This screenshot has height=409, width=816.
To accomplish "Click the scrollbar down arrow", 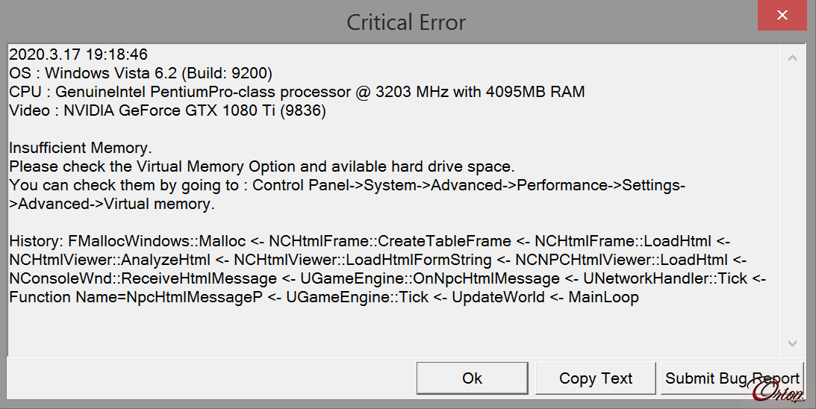I will (792, 343).
